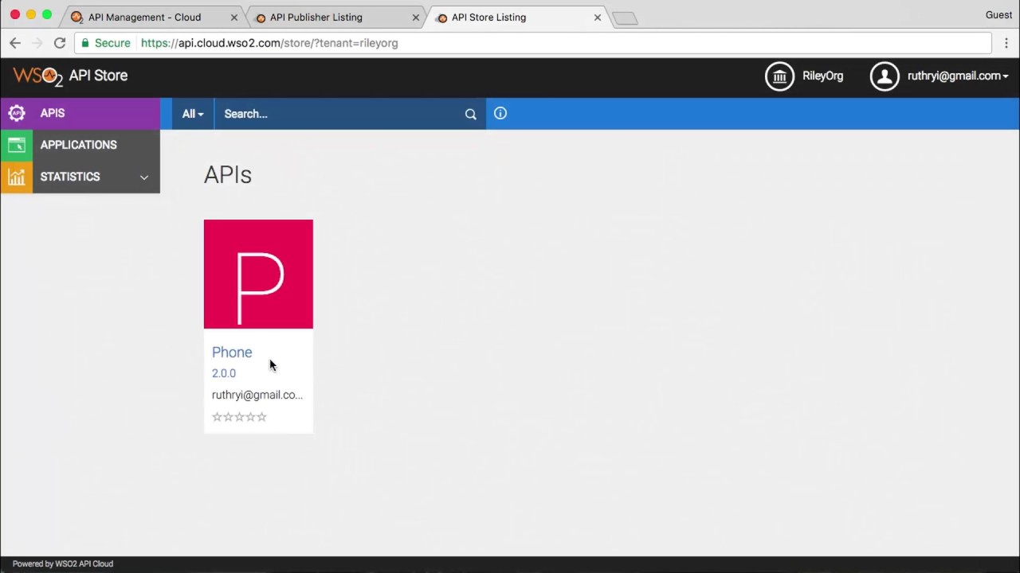The image size is (1020, 573).
Task: Click the search info circle icon
Action: [500, 113]
